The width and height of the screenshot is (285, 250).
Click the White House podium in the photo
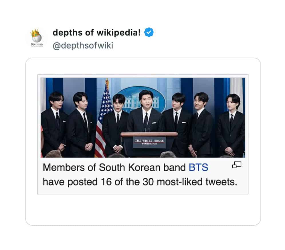(x=149, y=140)
